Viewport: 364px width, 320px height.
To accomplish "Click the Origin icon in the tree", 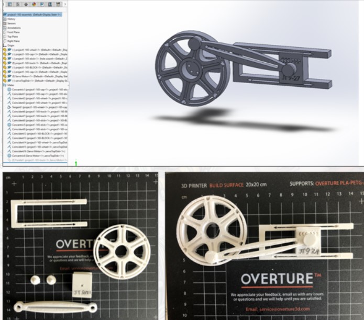I will [5, 45].
